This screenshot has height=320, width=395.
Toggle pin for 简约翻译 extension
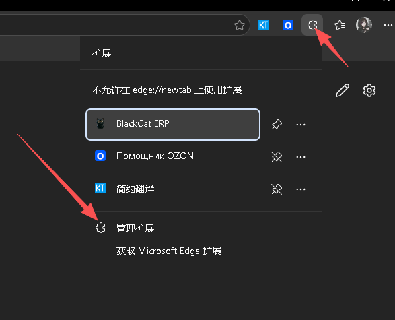[x=277, y=189]
